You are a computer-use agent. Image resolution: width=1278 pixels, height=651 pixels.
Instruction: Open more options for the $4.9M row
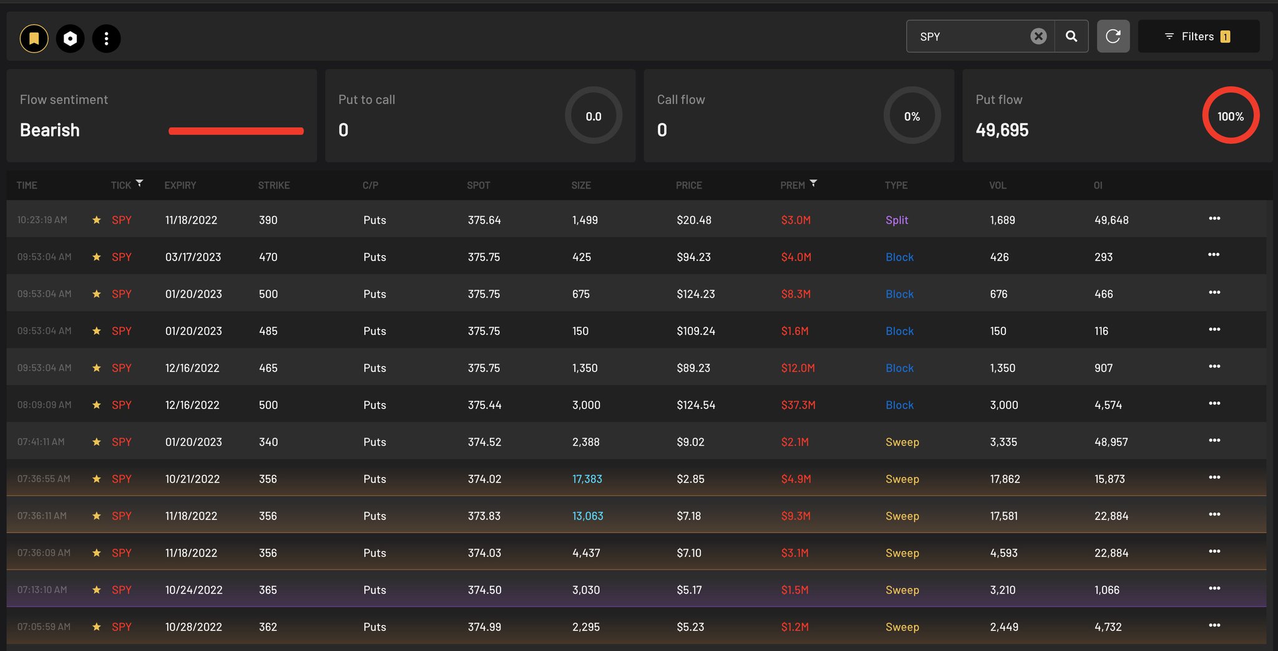pyautogui.click(x=1214, y=477)
